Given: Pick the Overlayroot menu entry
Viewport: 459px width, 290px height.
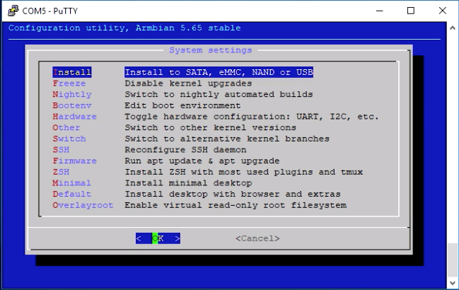Looking at the screenshot, I should [83, 205].
